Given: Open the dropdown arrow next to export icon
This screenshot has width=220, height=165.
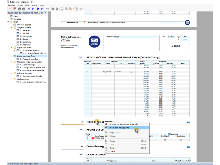Looking at the screenshot, I should (x=73, y=9).
